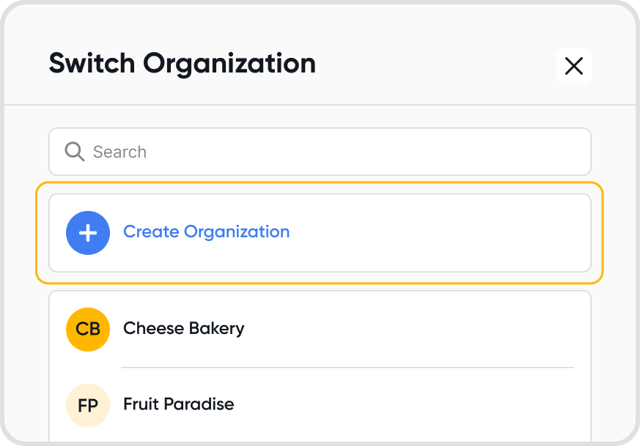Click empty space in the Cheese Bakery row
Screen dimensions: 640x446
click(411, 329)
